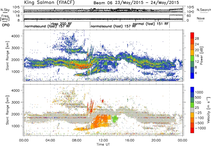Click the gray segment of the Velocity colorbar
Screen dimensions: 211x146
192,110
